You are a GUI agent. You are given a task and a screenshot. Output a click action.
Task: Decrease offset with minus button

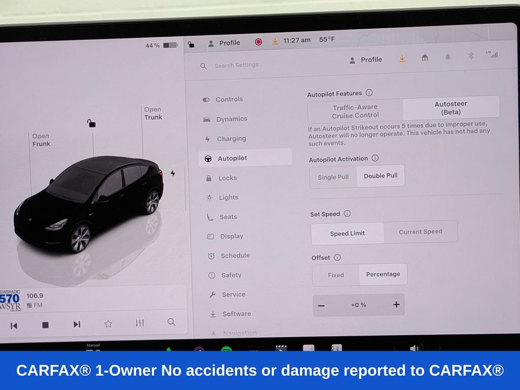tap(321, 305)
